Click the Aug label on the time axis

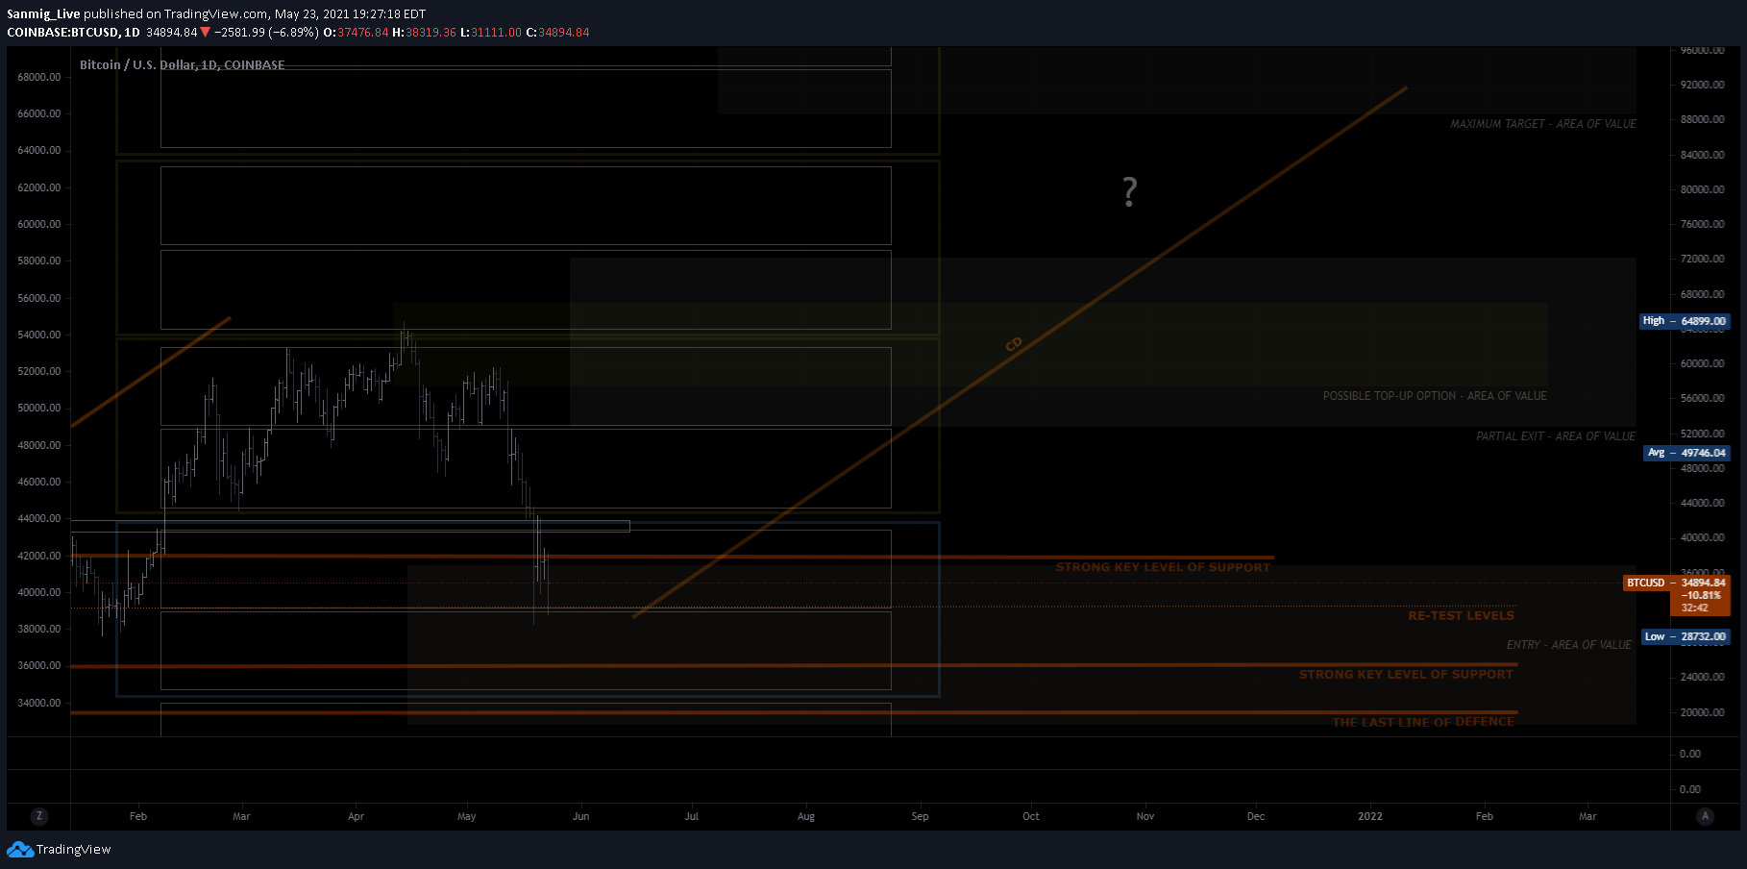(x=806, y=816)
